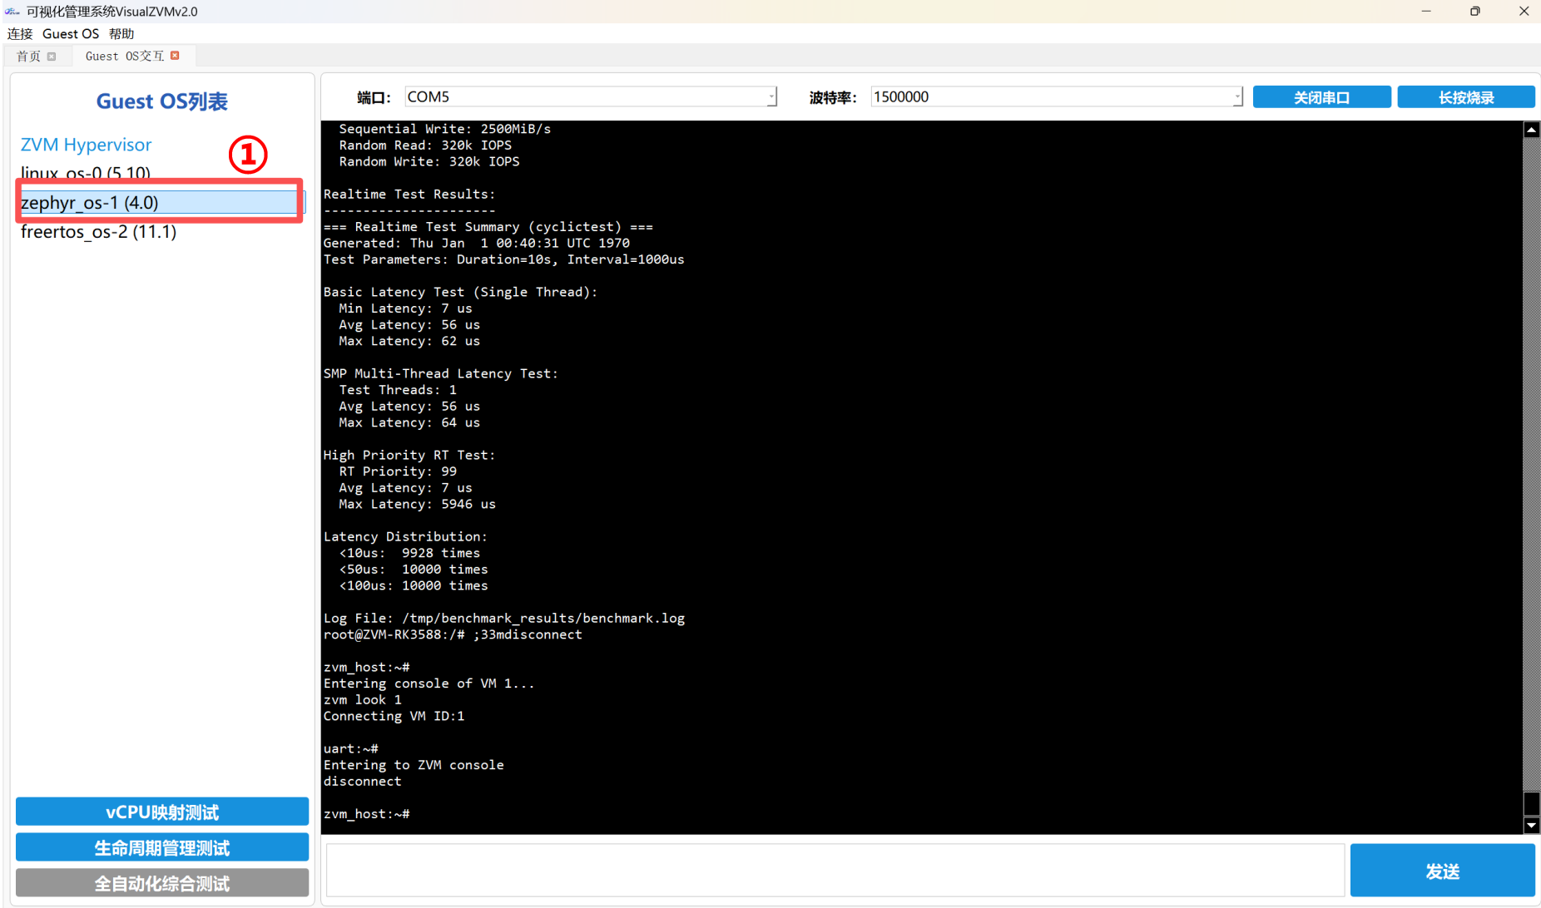Open the Guest OS menu
This screenshot has height=908, width=1541.
[71, 34]
